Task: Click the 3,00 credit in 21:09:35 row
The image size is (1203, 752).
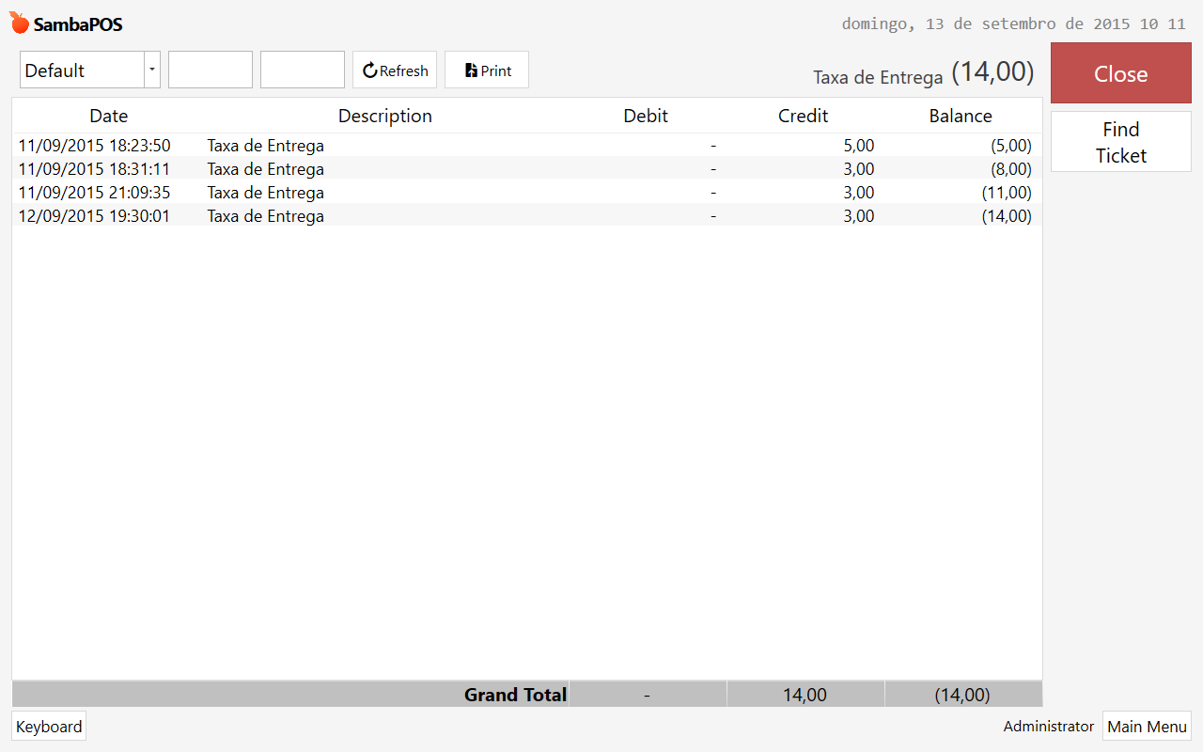Action: 859,193
